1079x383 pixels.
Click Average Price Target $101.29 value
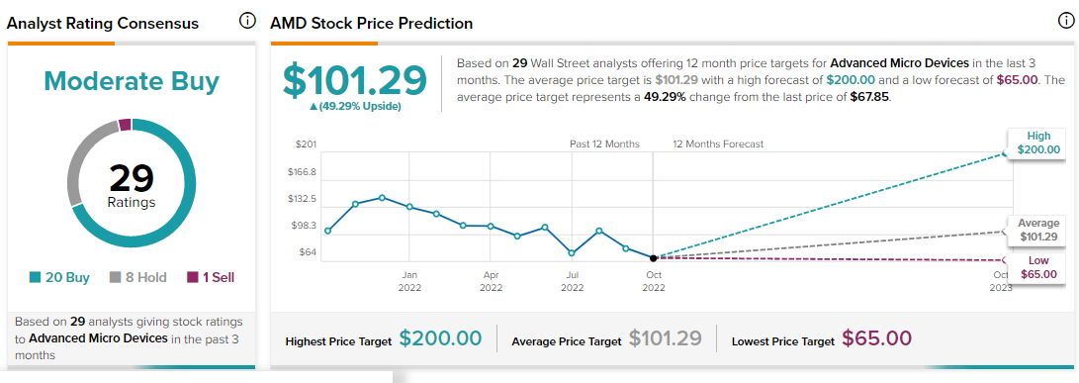665,338
